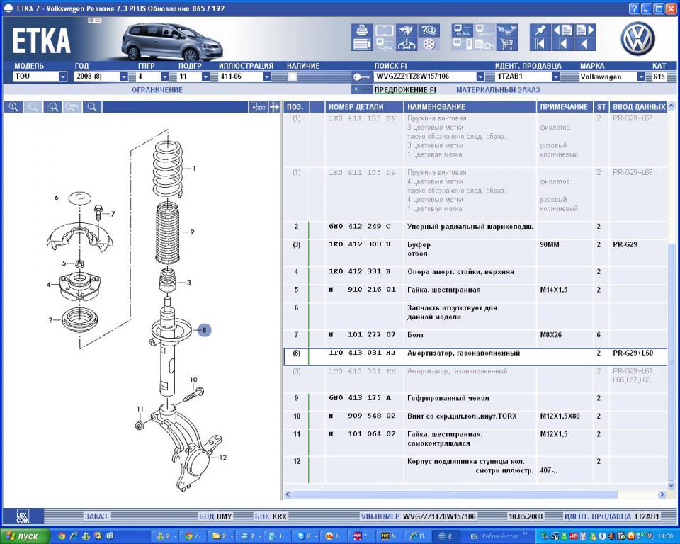Open the ОГРАНИЧЕНИЕ tab
680x544 pixels.
pyautogui.click(x=157, y=90)
